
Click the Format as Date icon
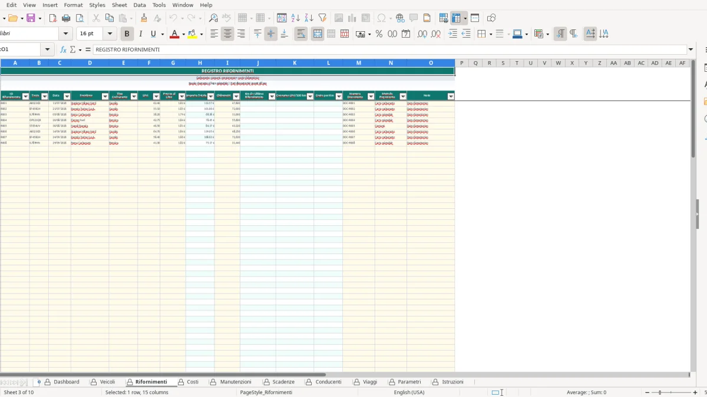[406, 34]
